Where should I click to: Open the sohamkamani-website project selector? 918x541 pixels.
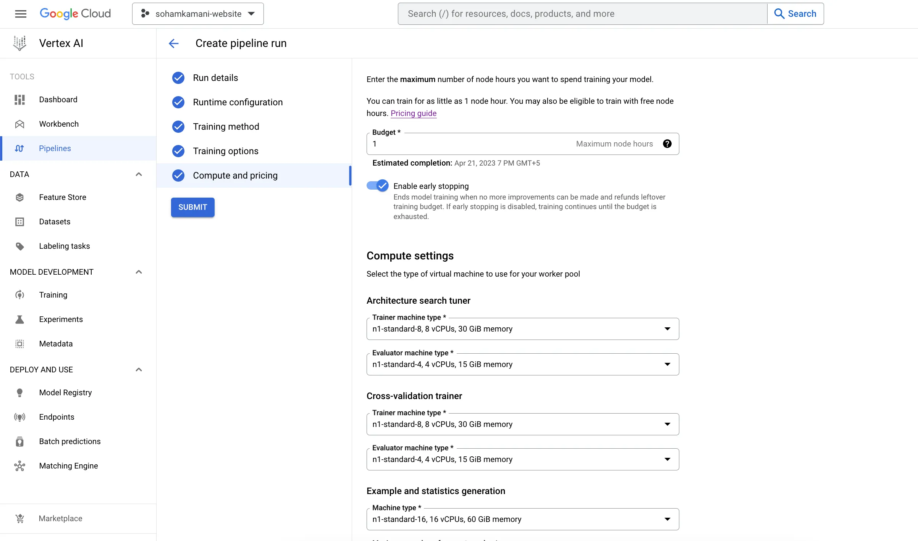coord(198,14)
